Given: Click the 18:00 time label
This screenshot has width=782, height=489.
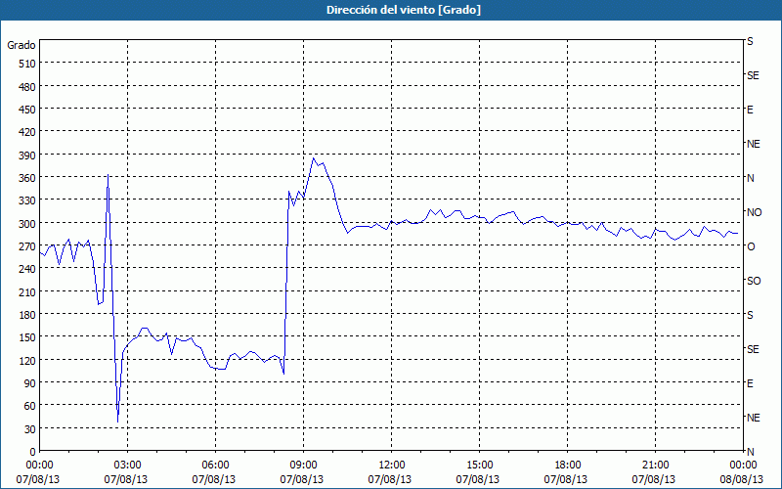Looking at the screenshot, I should click(x=567, y=466).
